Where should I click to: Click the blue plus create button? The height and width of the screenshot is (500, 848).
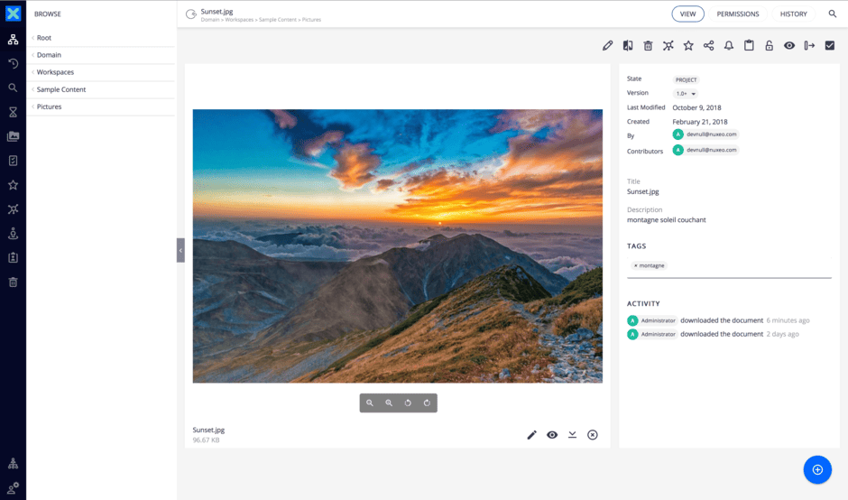(x=817, y=469)
